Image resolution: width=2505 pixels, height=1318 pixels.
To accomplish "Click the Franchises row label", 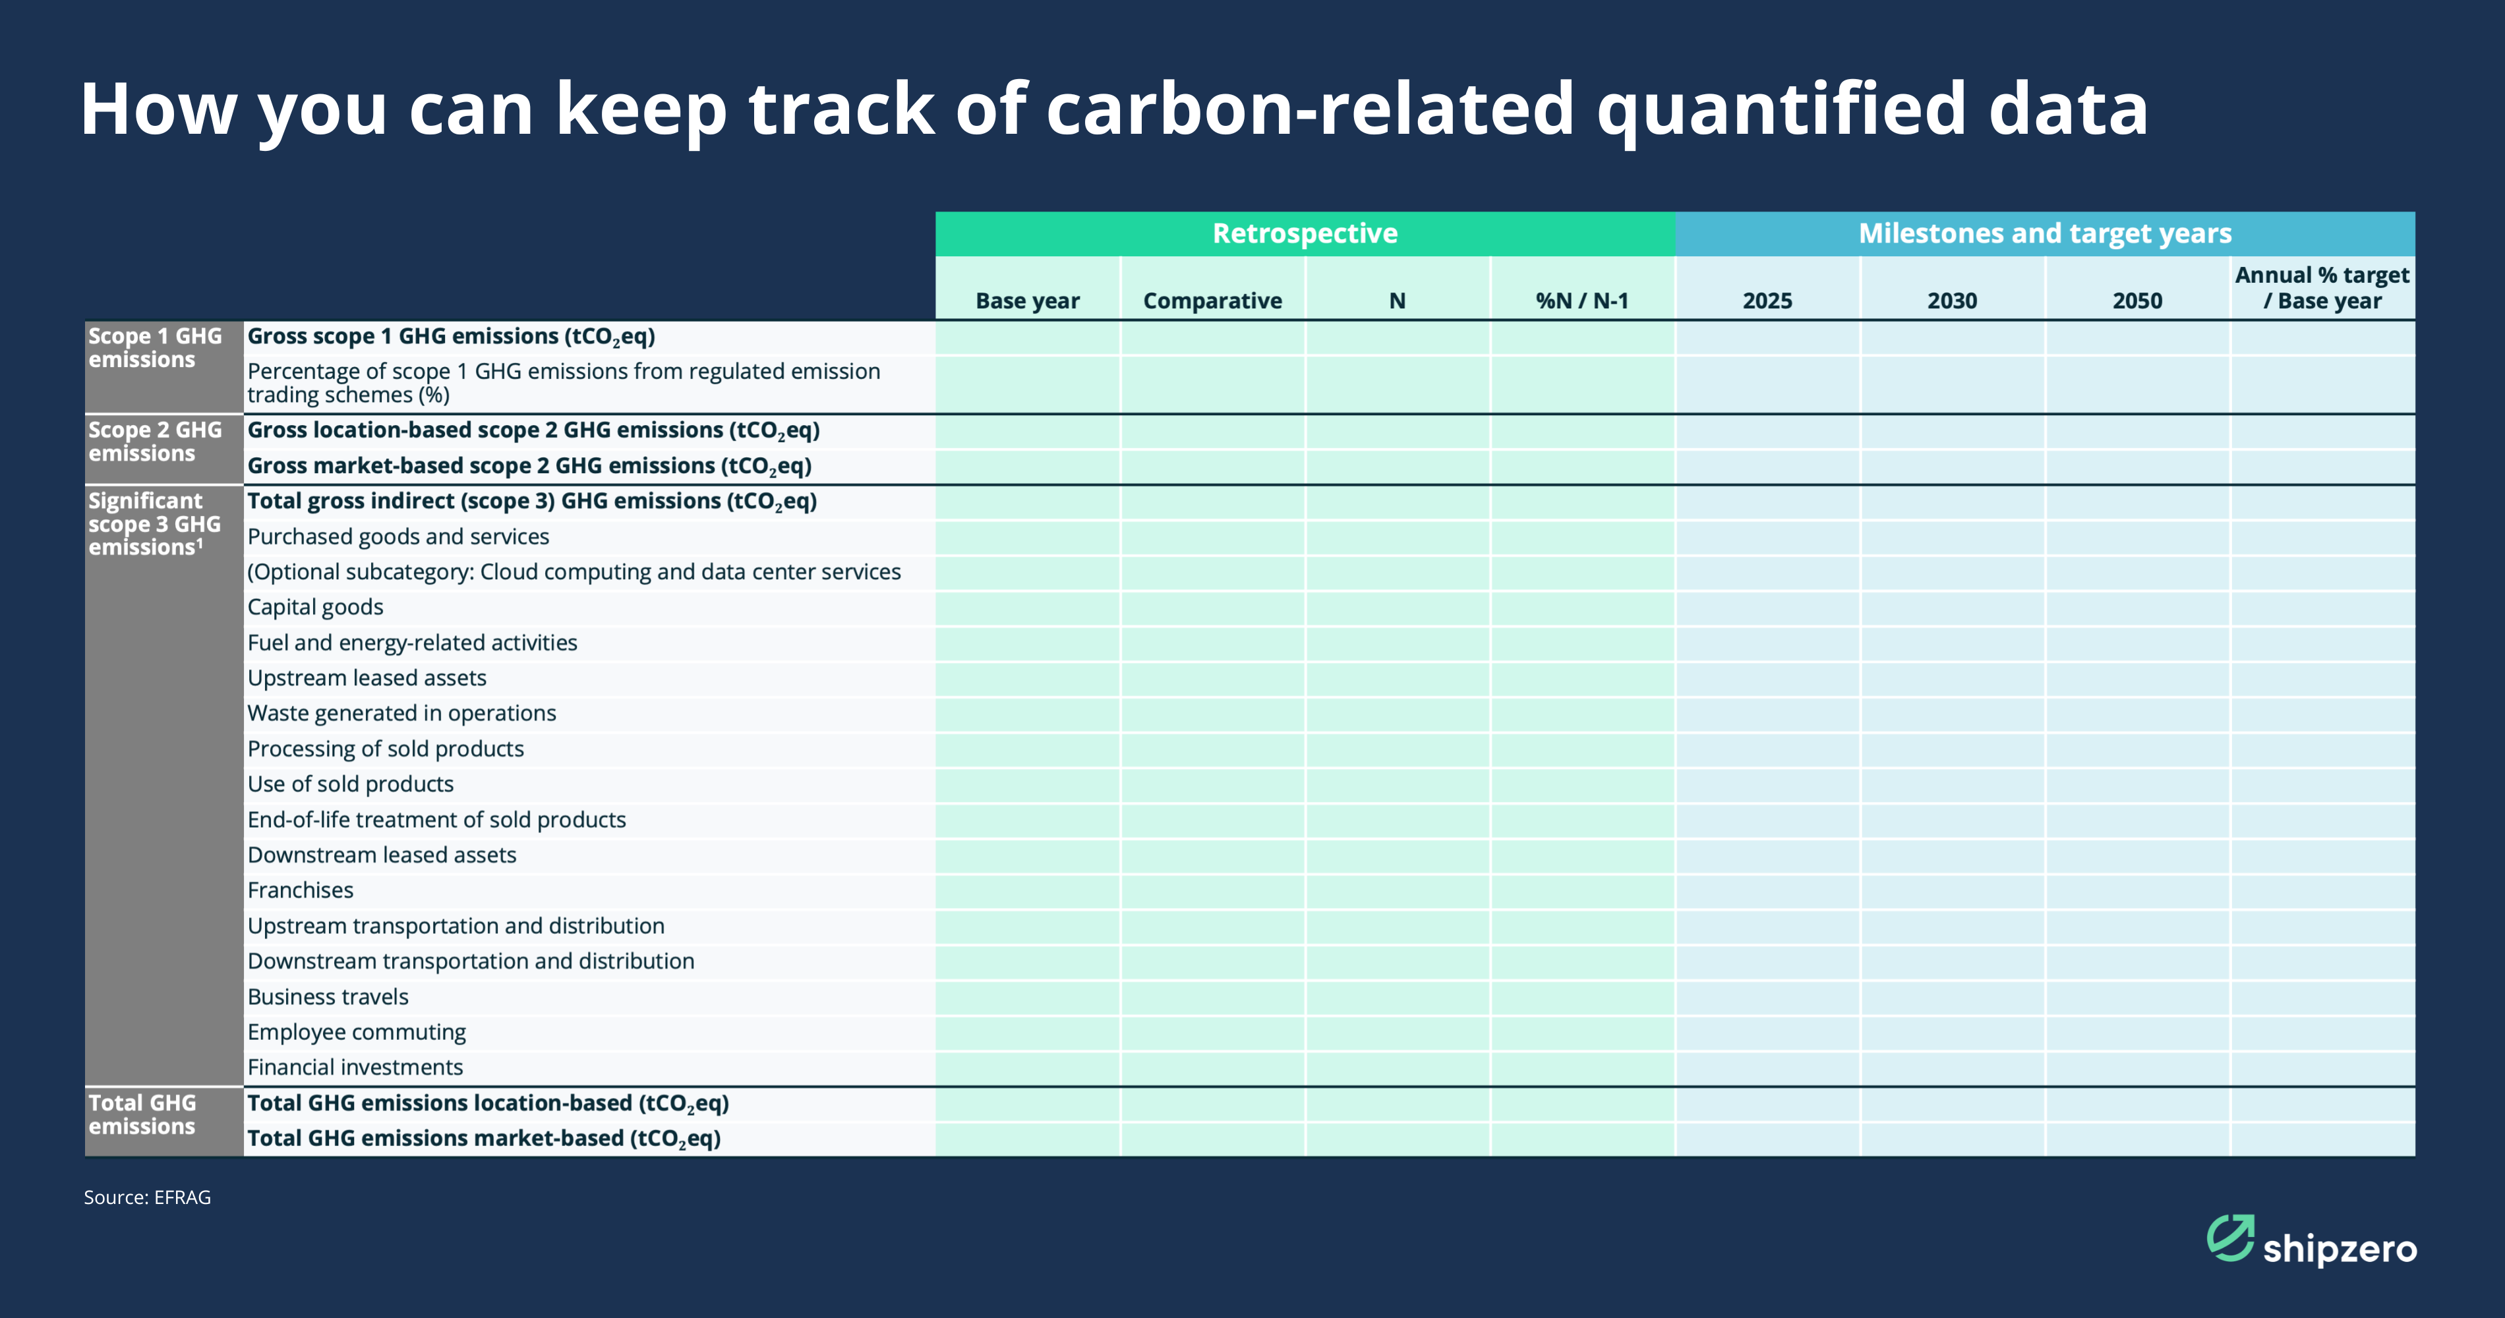I will click(x=301, y=890).
